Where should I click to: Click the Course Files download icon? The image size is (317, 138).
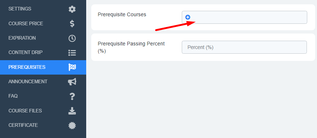tap(72, 111)
